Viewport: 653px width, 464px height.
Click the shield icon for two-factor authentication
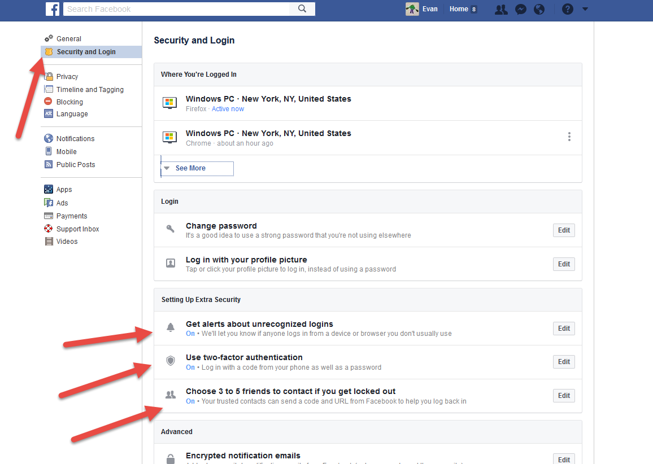[x=171, y=361]
